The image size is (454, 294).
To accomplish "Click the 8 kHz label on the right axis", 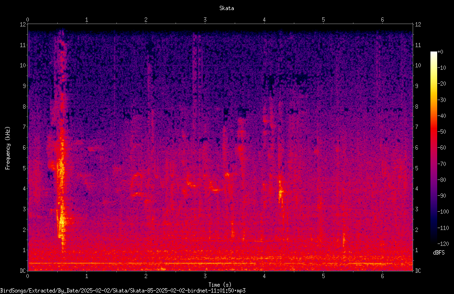I will click(x=416, y=107).
